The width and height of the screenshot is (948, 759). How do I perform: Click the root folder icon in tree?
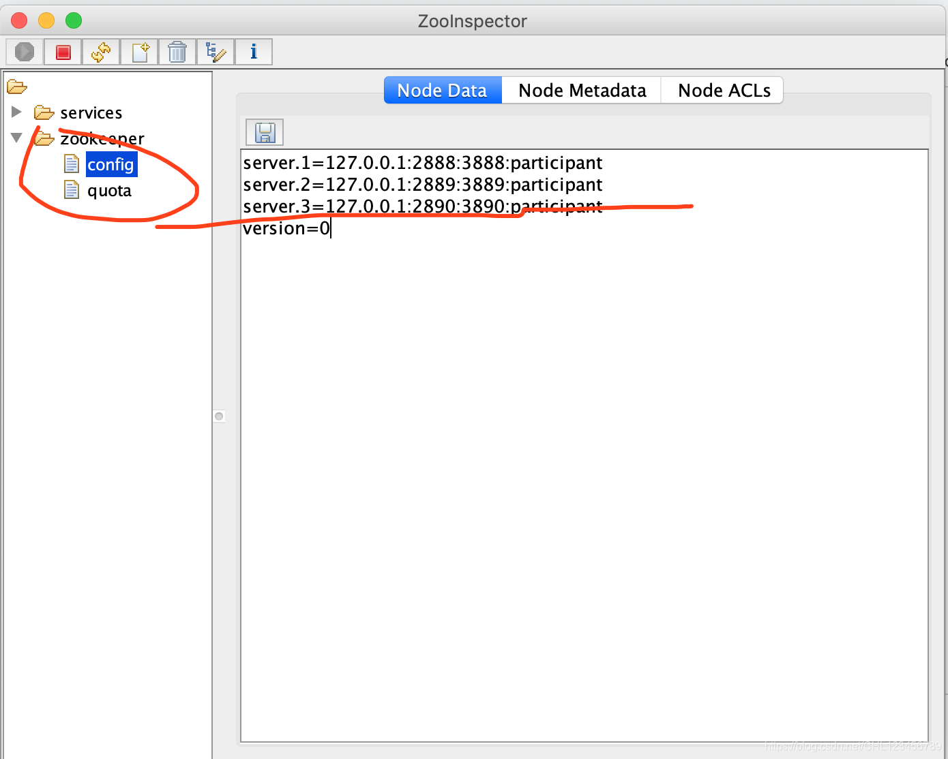tap(16, 87)
